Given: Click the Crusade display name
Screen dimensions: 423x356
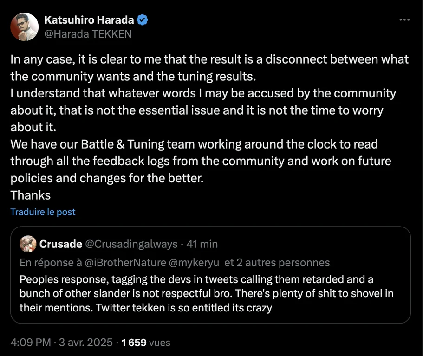Looking at the screenshot, I should (x=61, y=244).
